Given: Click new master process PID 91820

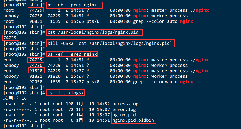Looking at the screenshot, I should coord(36,71).
